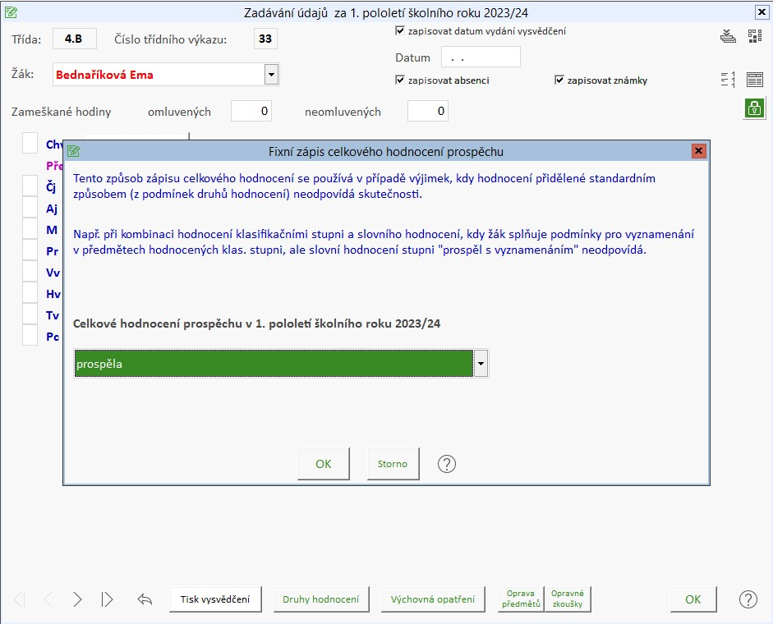Screen dimensions: 773x624
Task: Open the table layout icon
Action: [x=755, y=80]
